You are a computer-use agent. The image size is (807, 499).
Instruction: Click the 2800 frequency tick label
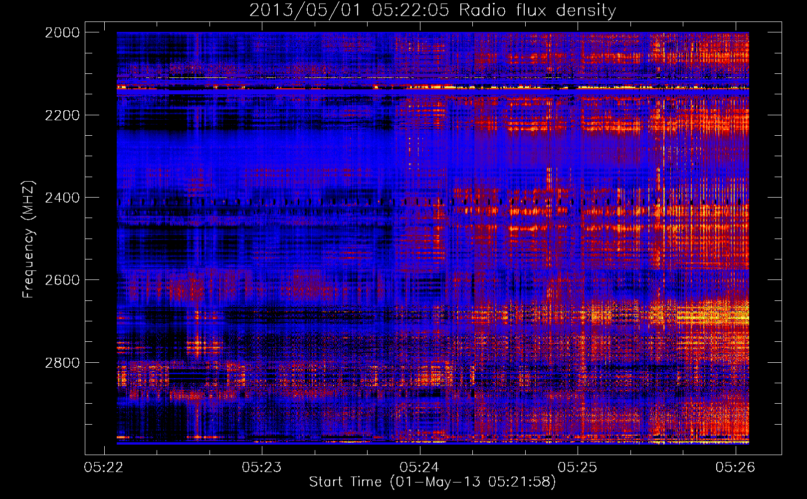click(x=62, y=363)
